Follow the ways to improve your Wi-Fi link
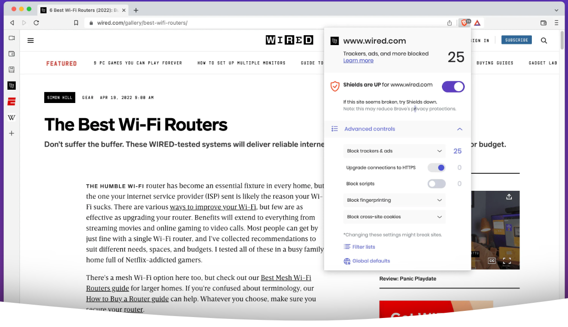 pyautogui.click(x=213, y=207)
